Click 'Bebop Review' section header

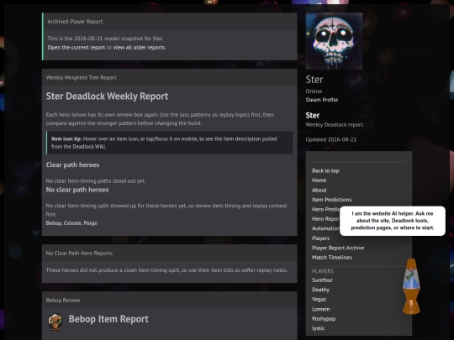(x=63, y=300)
